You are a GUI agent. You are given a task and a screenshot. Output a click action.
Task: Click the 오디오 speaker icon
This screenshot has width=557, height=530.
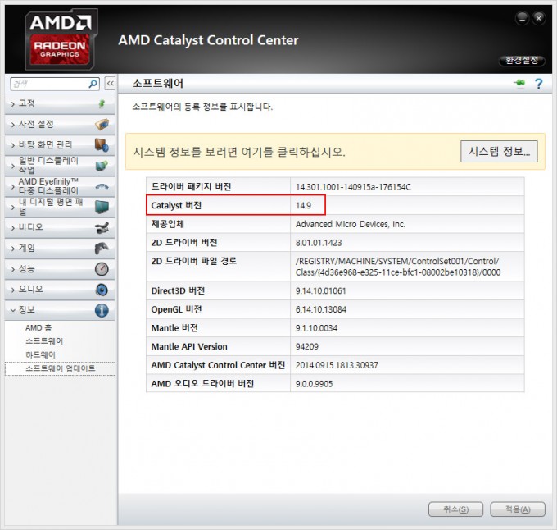pos(102,290)
